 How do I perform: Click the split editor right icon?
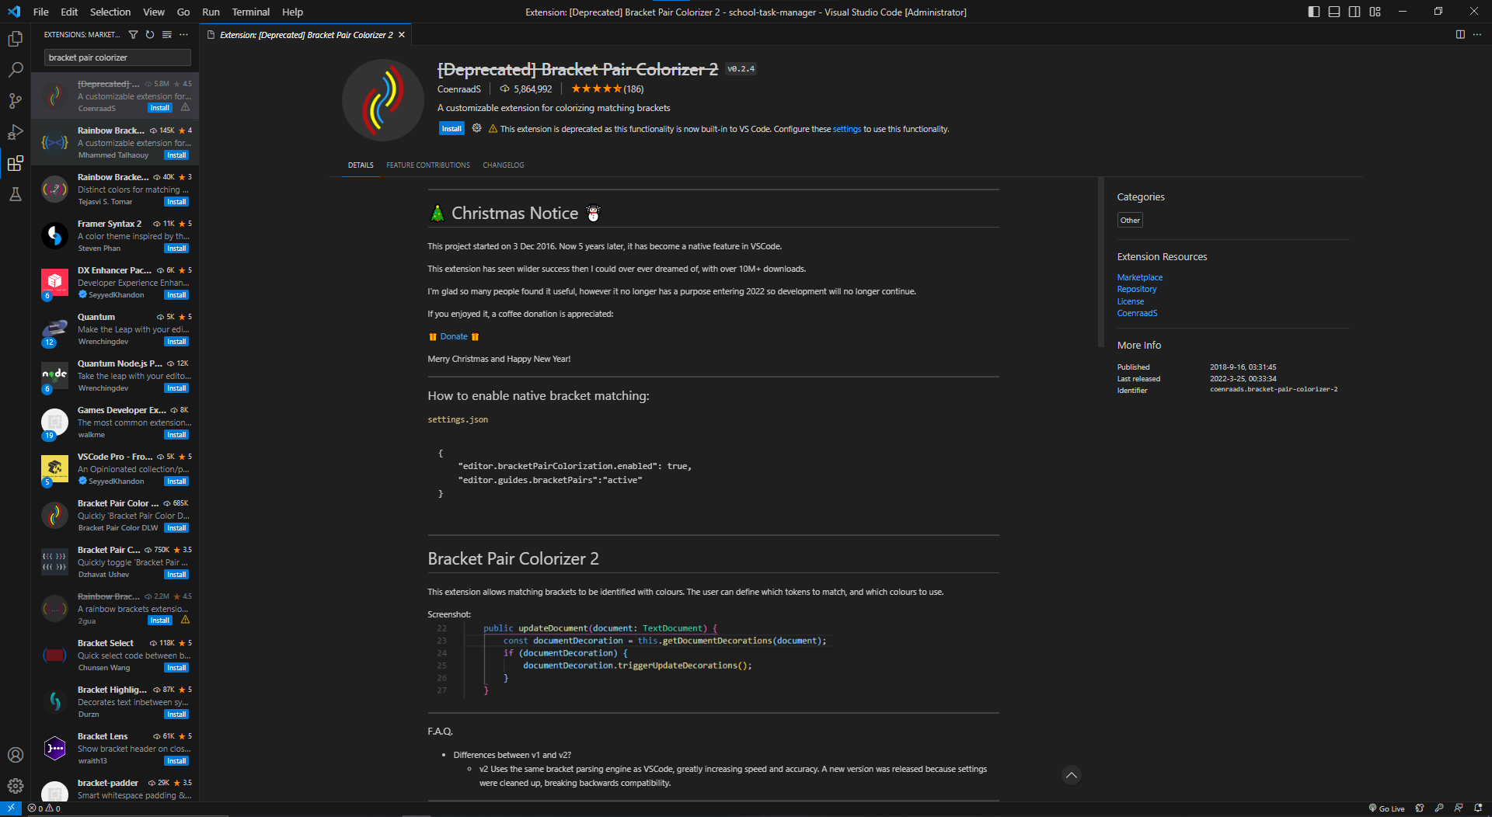pos(1460,35)
